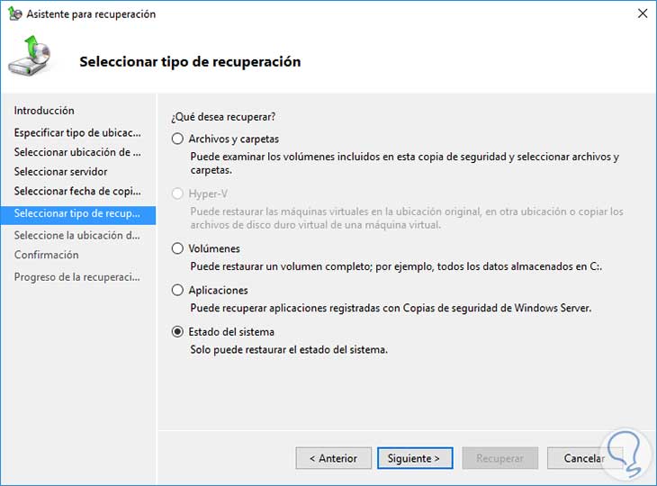Open the Seleccionar servidor step
The height and width of the screenshot is (486, 657).
60,172
